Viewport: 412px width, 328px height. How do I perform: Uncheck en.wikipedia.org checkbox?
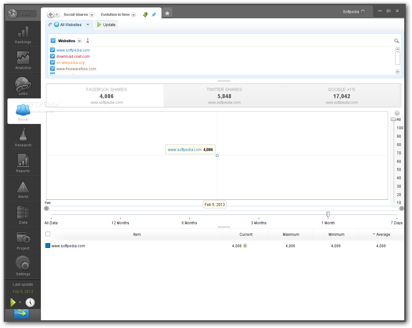tap(53, 62)
